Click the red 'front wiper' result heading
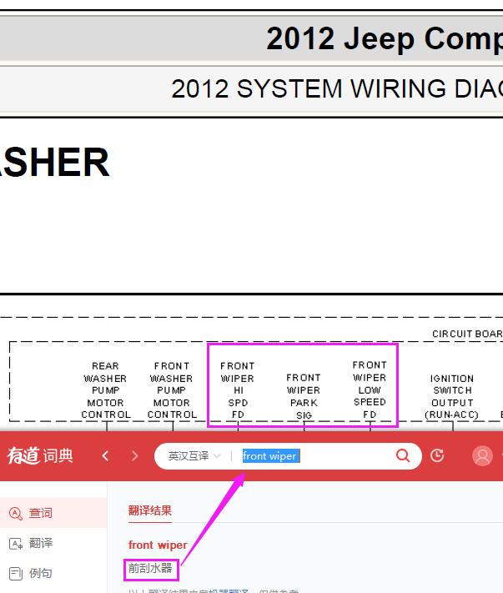Viewport: 503px width, 593px height. [x=158, y=545]
